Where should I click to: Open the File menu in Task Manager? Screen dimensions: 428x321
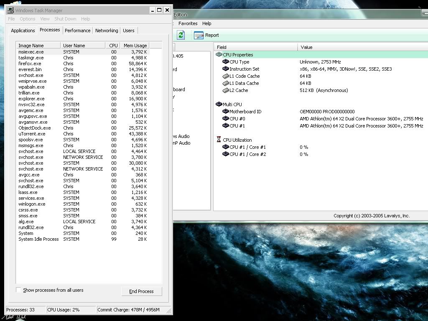(x=11, y=19)
